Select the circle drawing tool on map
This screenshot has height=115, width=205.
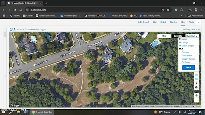click(196, 75)
